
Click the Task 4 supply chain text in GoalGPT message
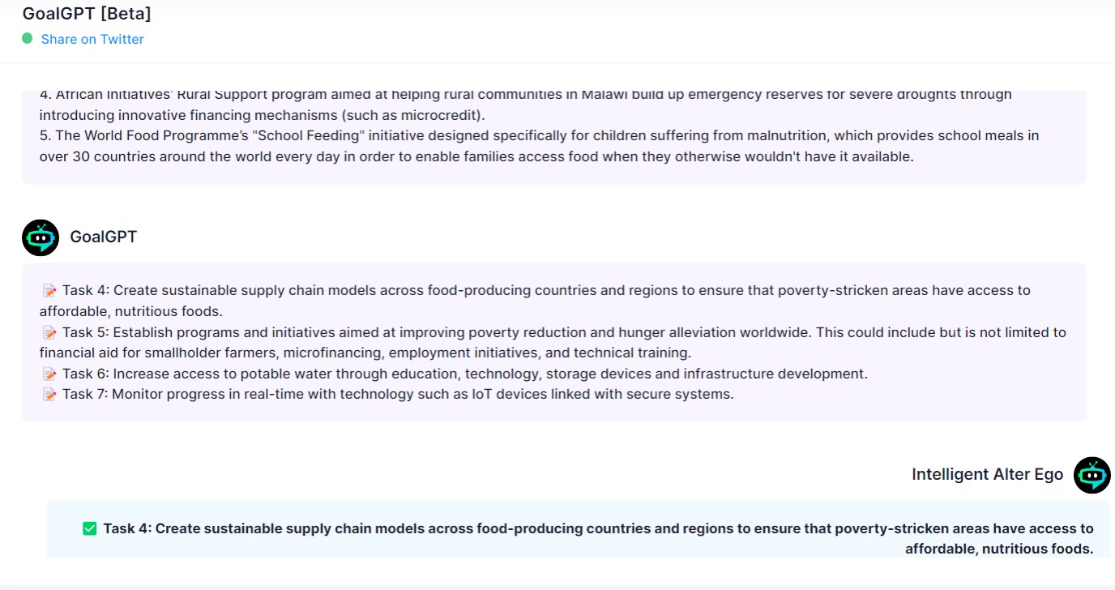coord(535,301)
